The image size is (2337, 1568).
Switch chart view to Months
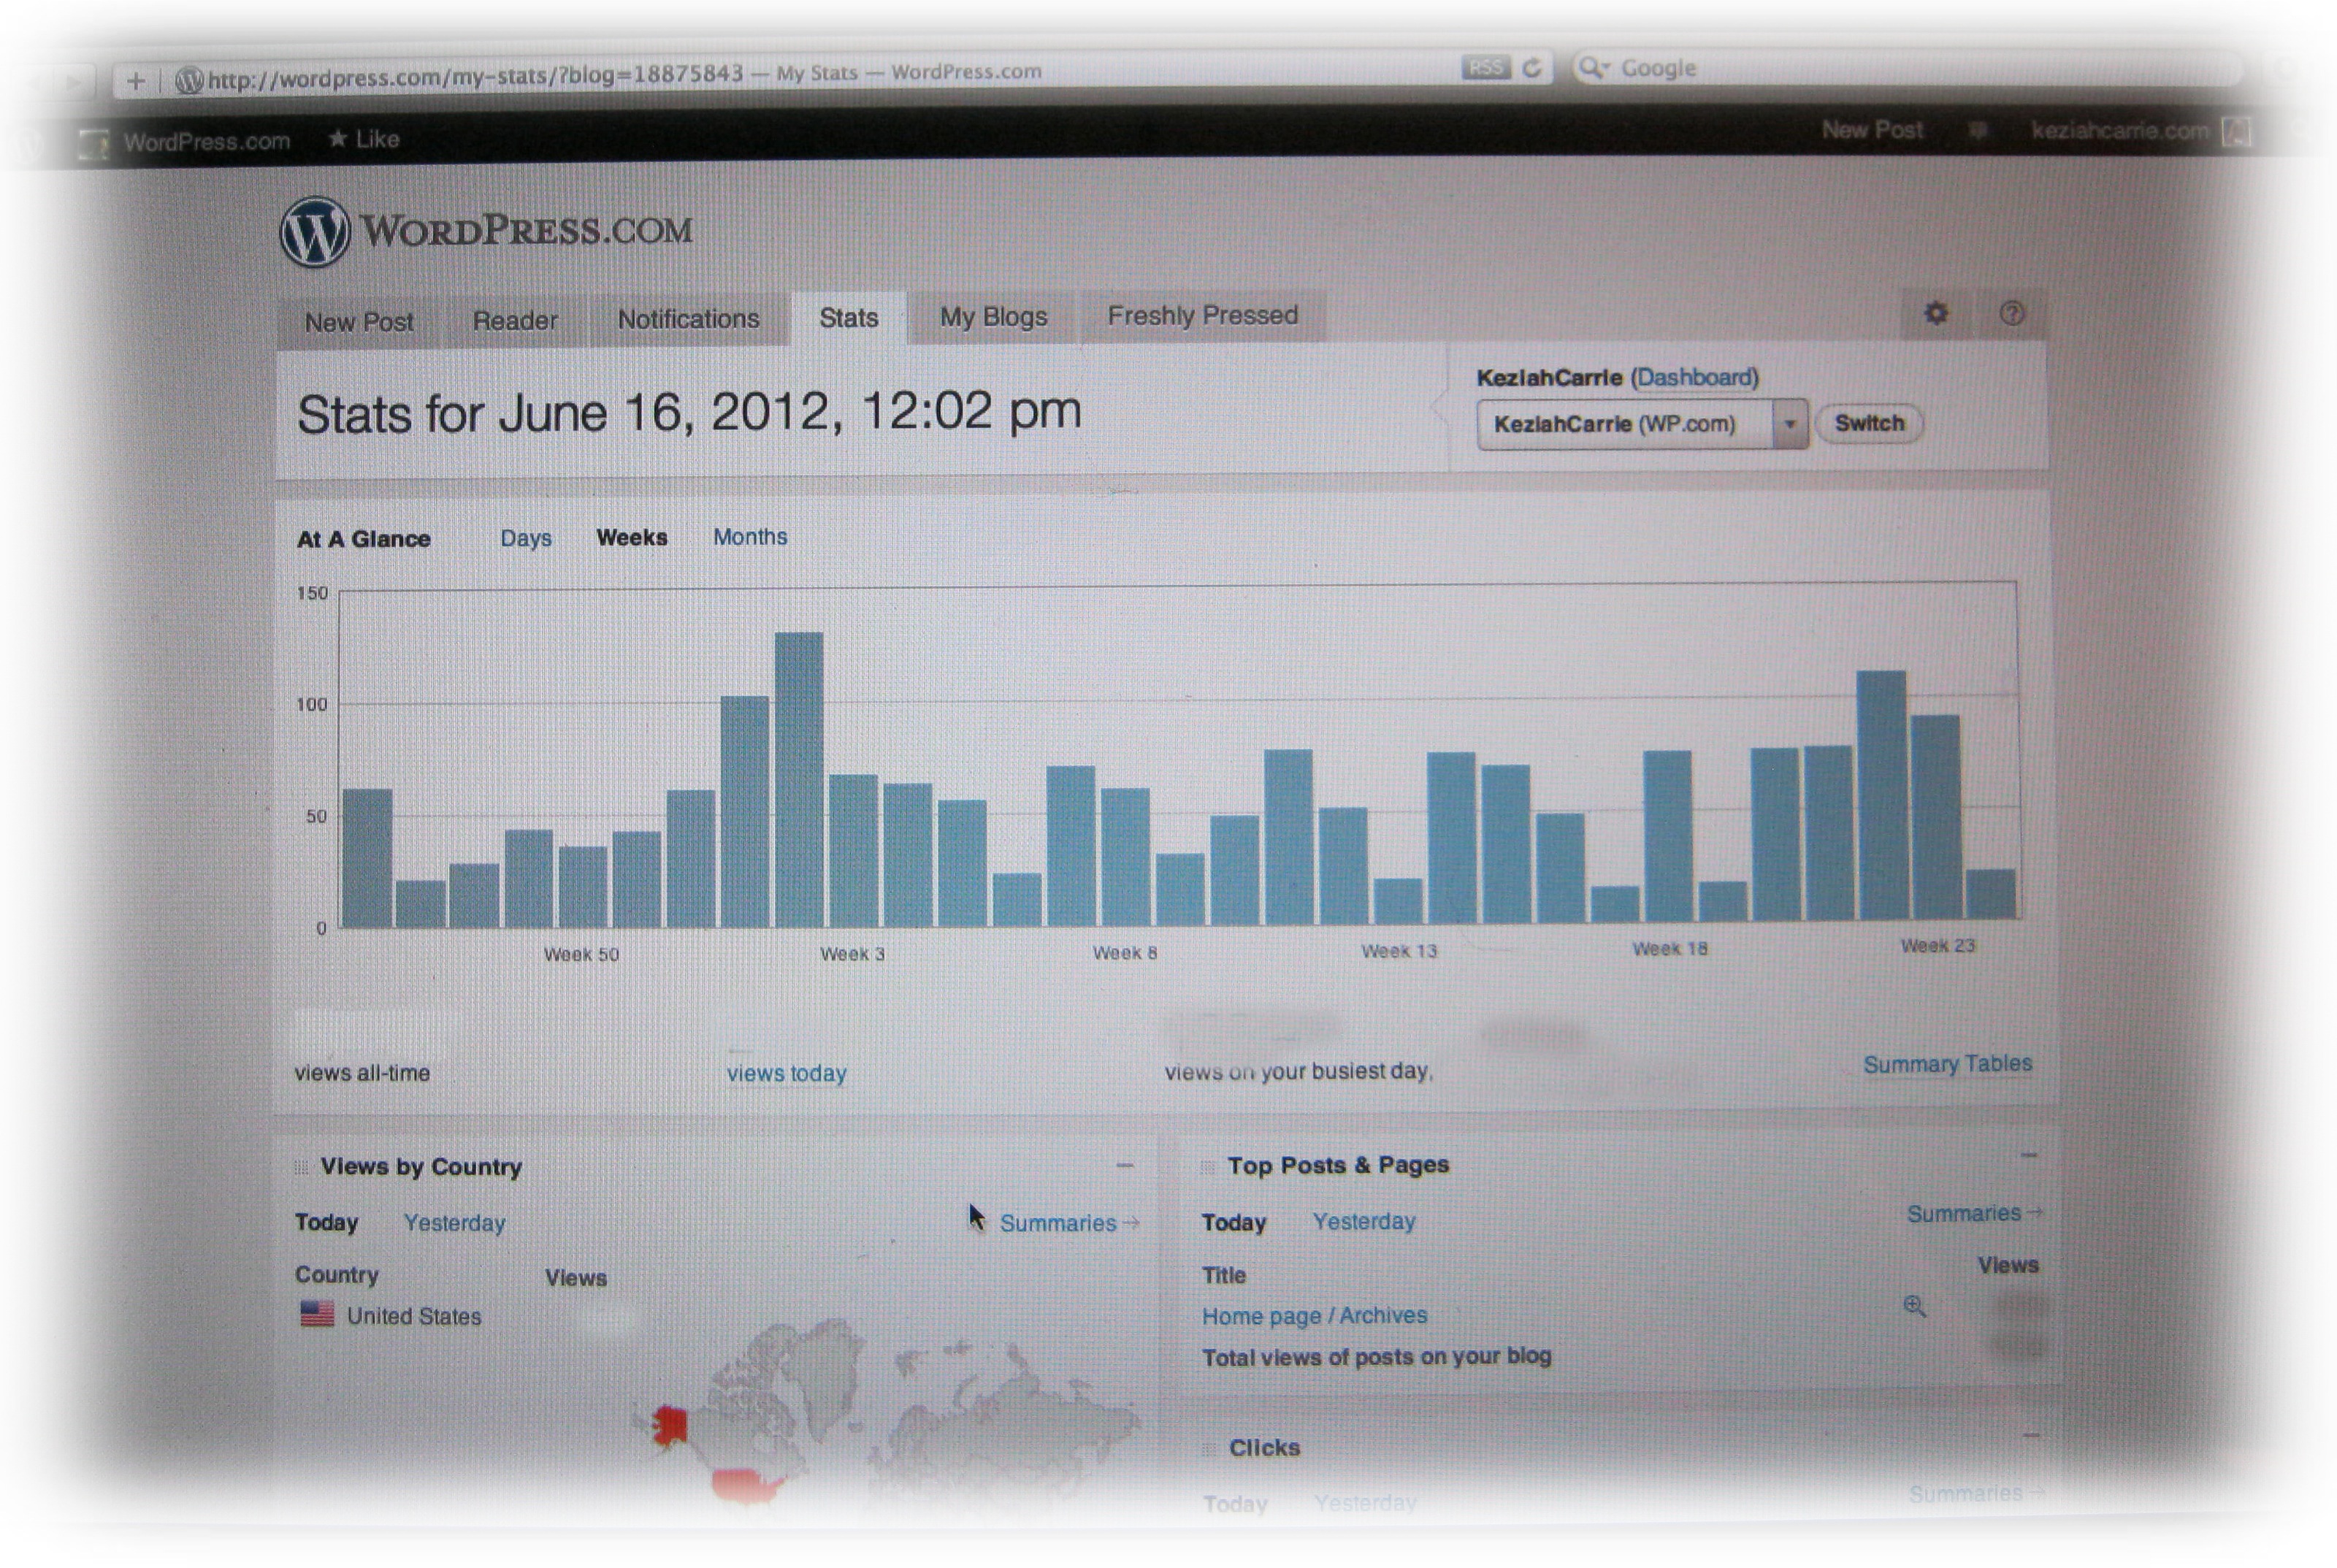pyautogui.click(x=749, y=537)
